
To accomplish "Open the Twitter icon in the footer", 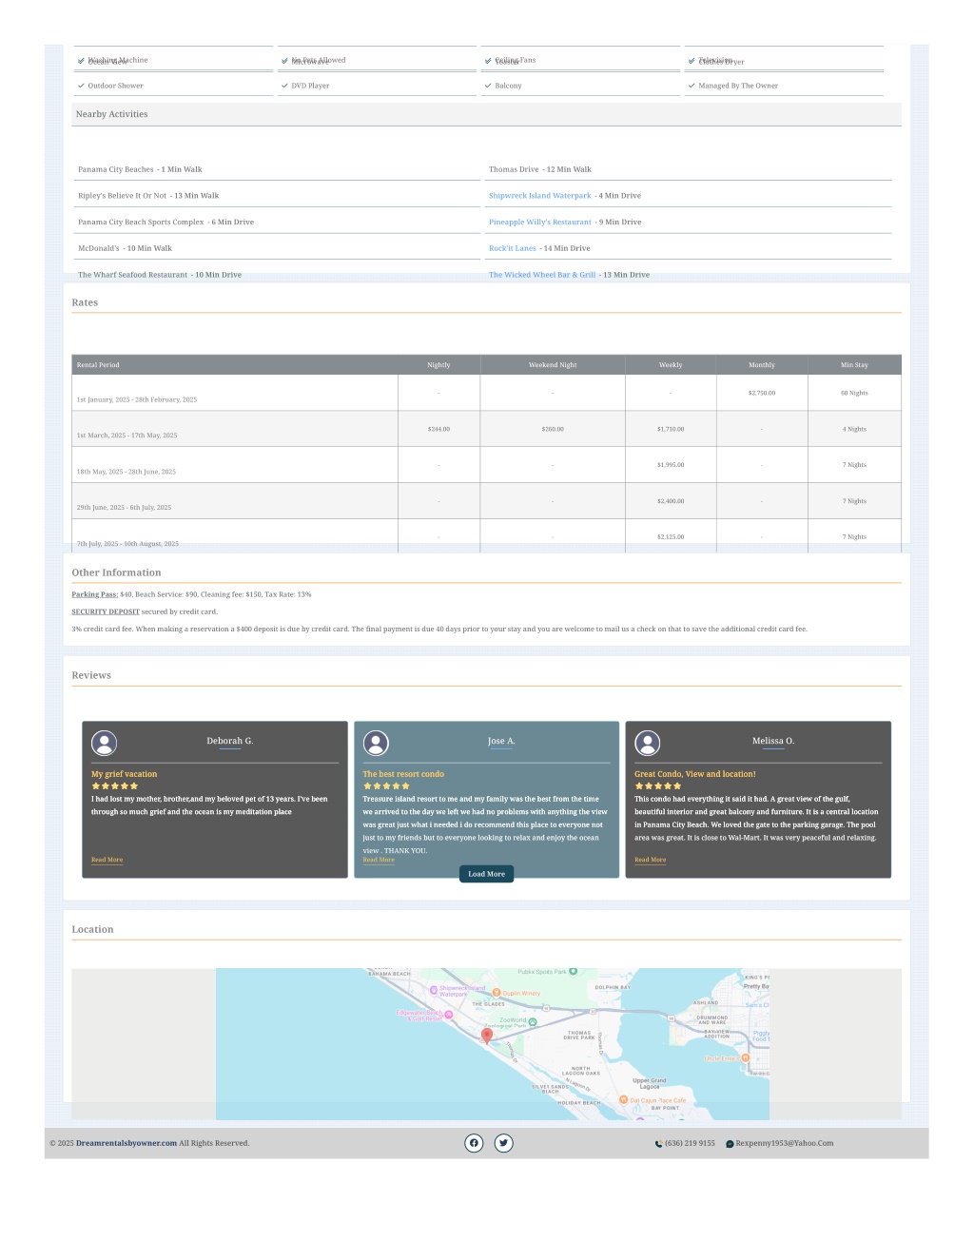I will pos(504,1143).
